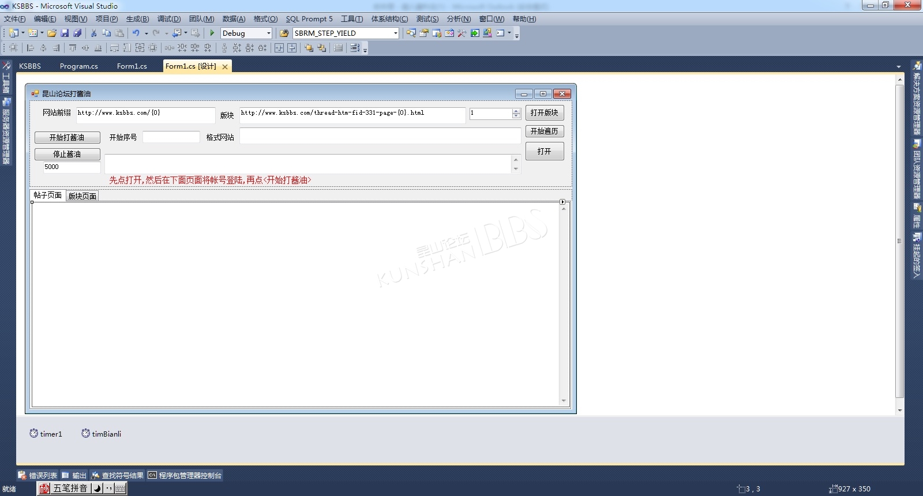Open Solution Explorer from the toolbar icon
Screen dimensions: 923x496
(411, 33)
